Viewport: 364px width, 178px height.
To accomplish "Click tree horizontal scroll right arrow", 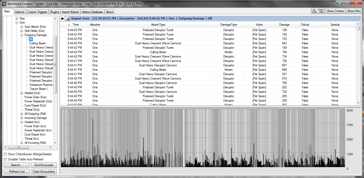I will coord(51,147).
